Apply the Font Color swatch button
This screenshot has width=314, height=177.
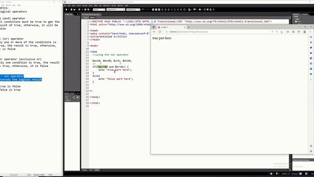pos(194,9)
